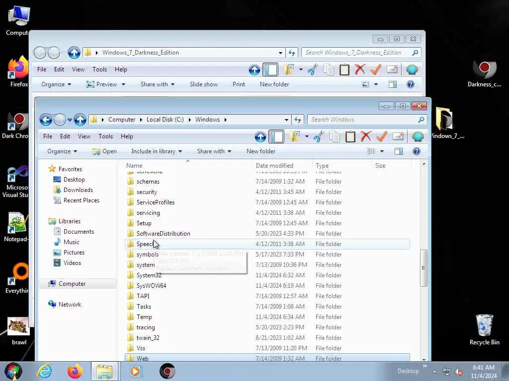Open Firefox from the taskbar
509x381 pixels.
point(75,371)
